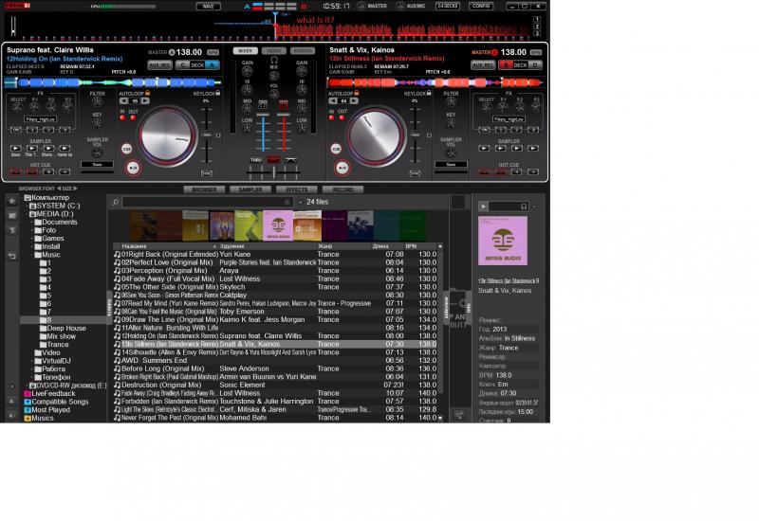Collapse the MEDIA (D:) drive
The height and width of the screenshot is (521, 759).
click(x=28, y=214)
